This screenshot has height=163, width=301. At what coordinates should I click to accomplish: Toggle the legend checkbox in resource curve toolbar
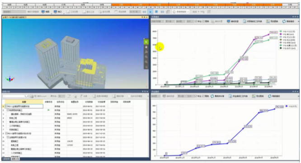(203, 21)
